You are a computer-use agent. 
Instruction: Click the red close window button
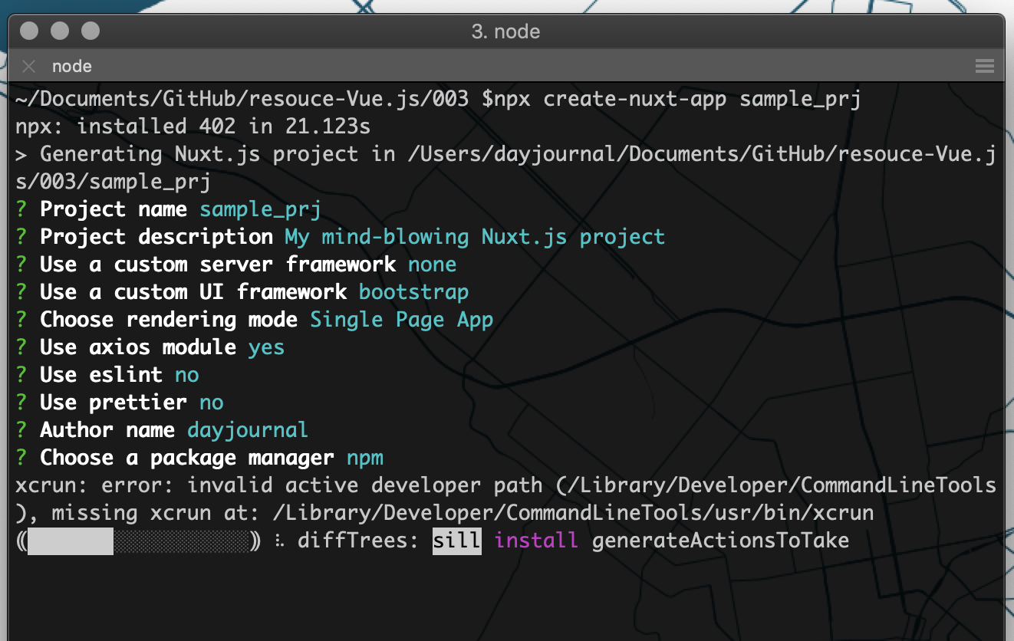(29, 31)
